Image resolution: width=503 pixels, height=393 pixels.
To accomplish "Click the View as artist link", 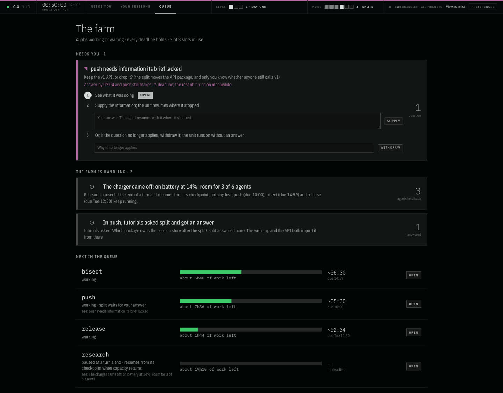I will 455,7.
